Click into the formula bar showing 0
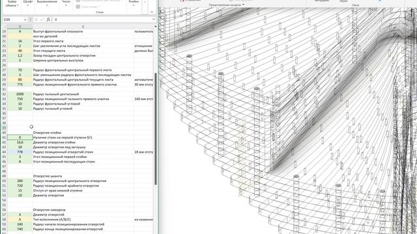 102,19
